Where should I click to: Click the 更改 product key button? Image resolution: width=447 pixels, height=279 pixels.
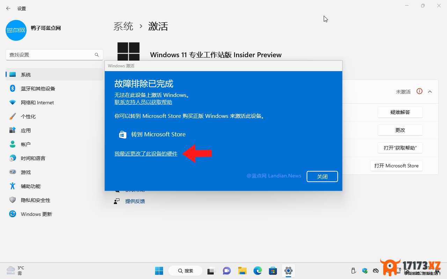[400, 130]
